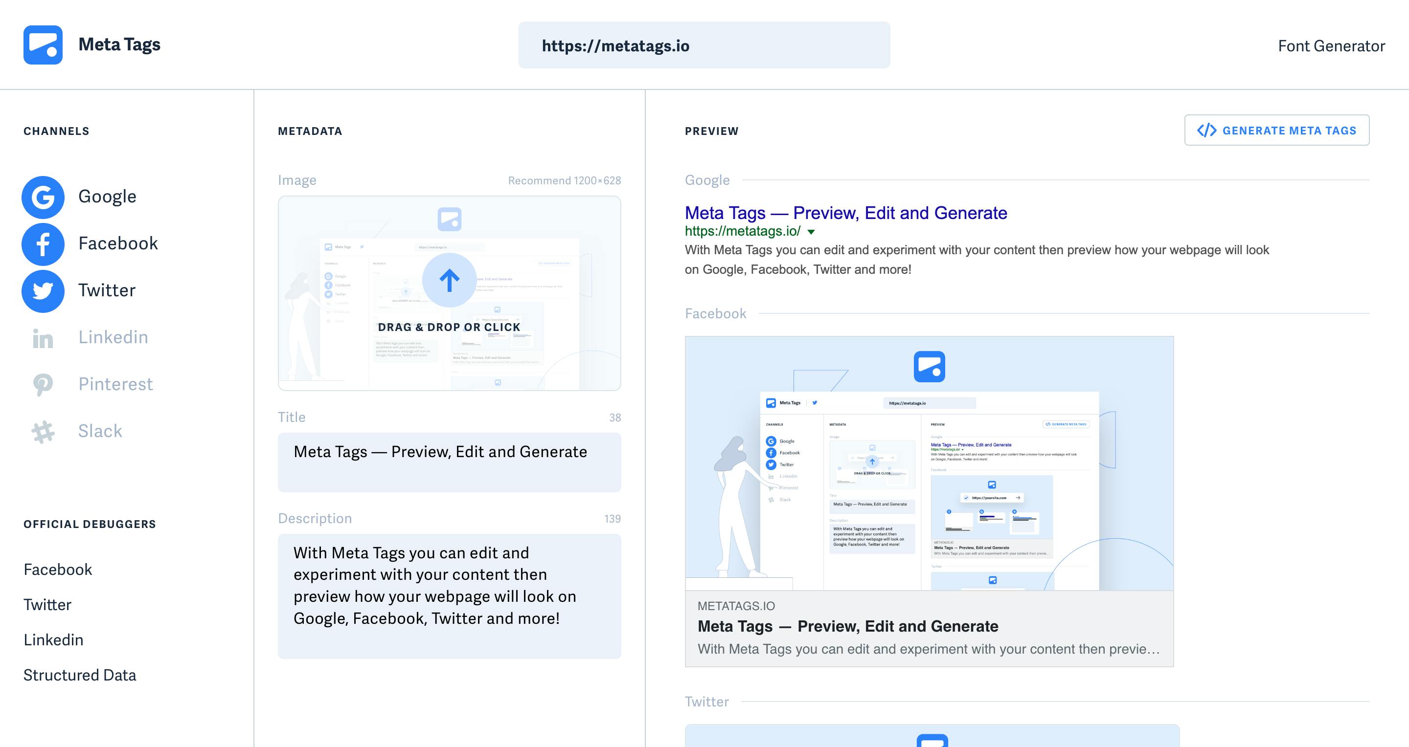Image resolution: width=1409 pixels, height=747 pixels.
Task: Click the Preview panel heading
Action: click(712, 131)
